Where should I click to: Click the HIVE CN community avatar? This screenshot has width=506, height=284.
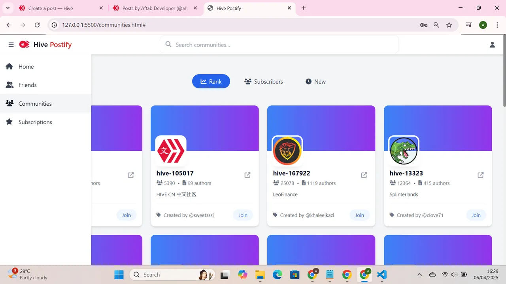pyautogui.click(x=171, y=151)
